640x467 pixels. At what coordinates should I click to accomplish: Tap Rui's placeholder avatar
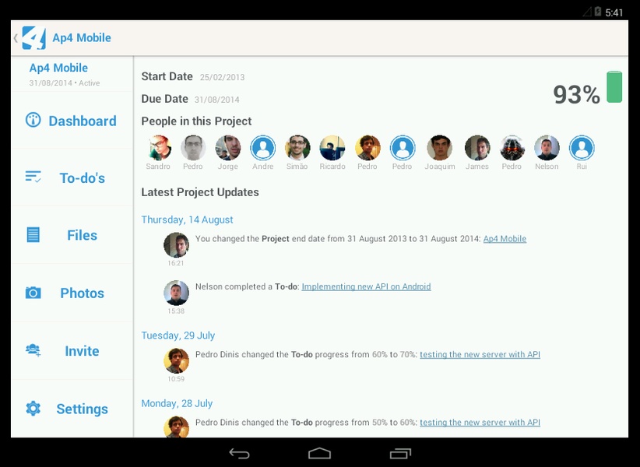tap(582, 148)
